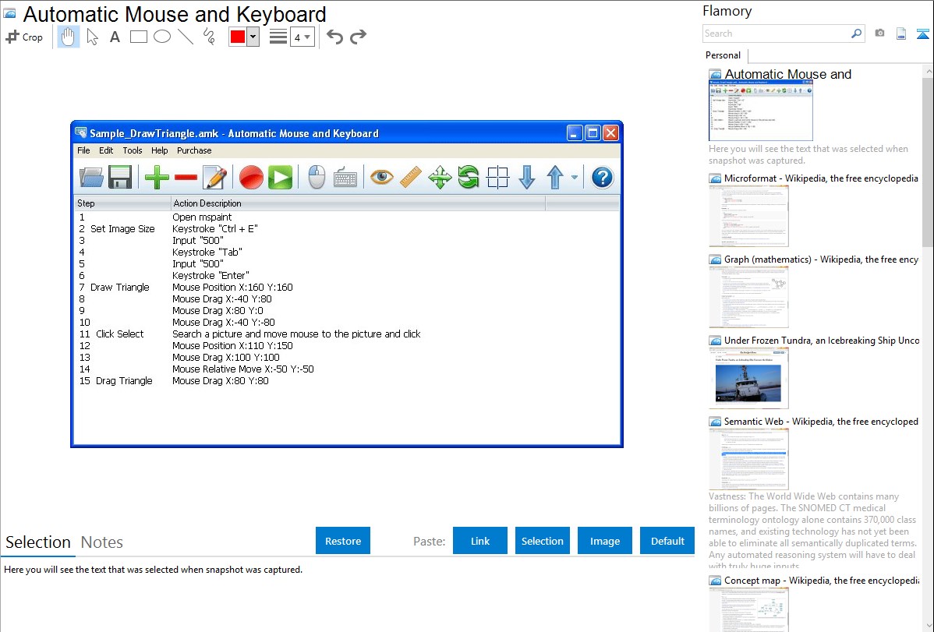Viewport: 934px width, 632px height.
Task: Click the green four-way arrows icon
Action: (440, 178)
